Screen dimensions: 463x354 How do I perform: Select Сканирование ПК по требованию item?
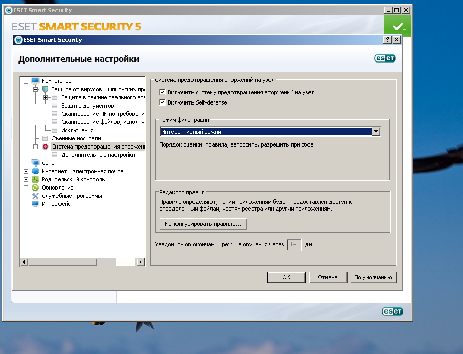[x=103, y=114]
